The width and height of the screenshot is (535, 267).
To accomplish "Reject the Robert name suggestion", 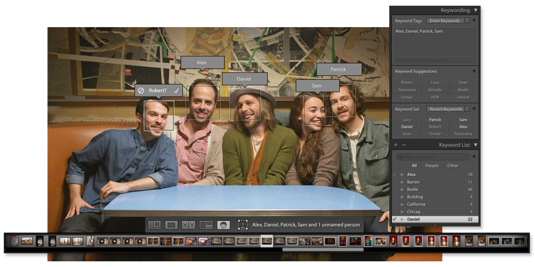I will point(141,91).
